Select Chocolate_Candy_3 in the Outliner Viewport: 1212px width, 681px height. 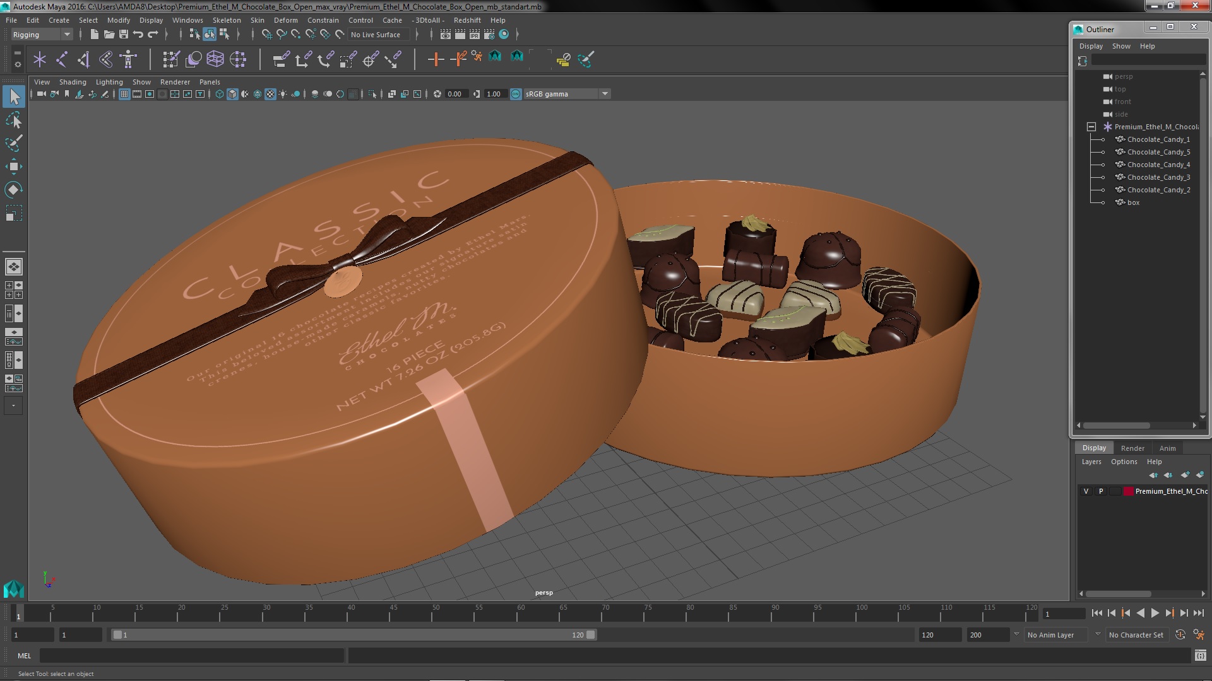1158,177
